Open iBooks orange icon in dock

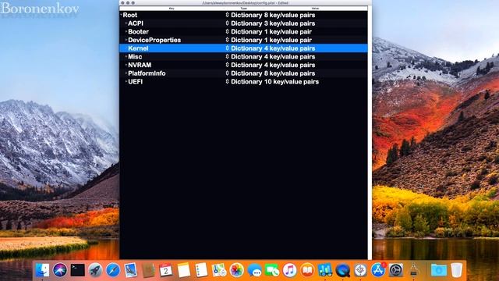tap(307, 270)
